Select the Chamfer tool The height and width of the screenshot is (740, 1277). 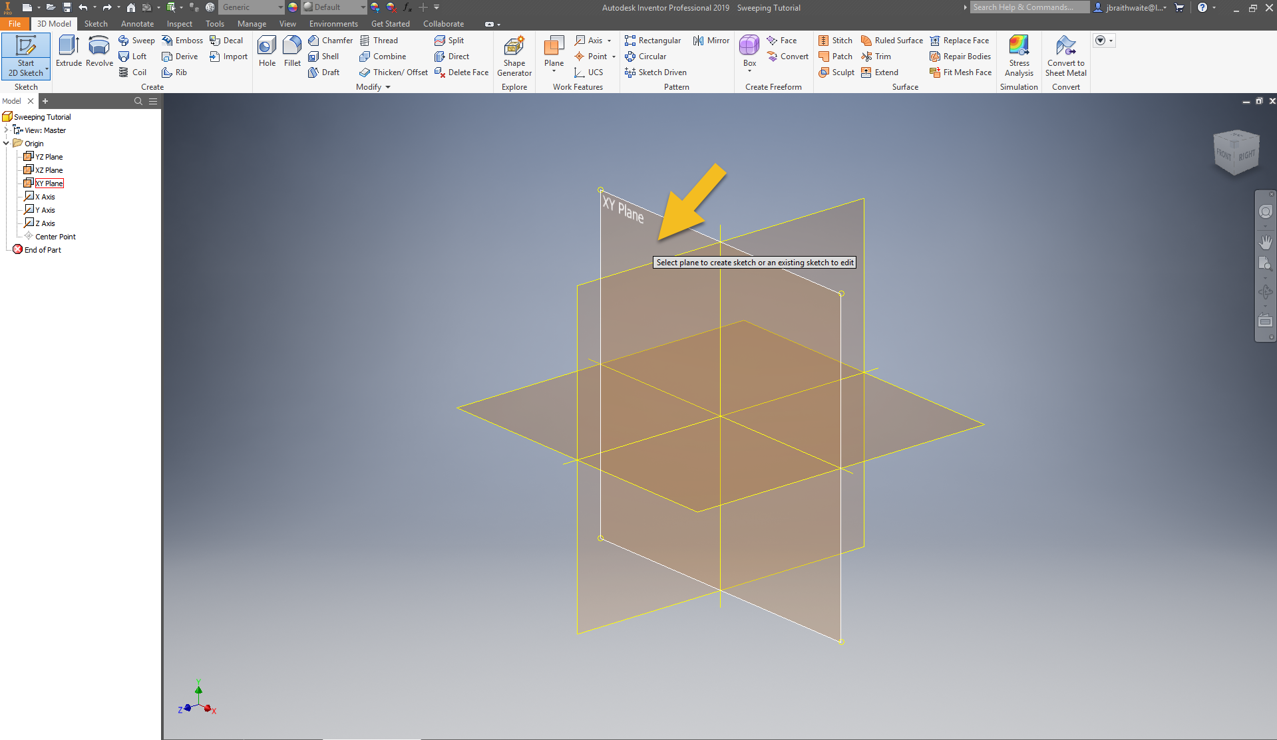tap(331, 40)
